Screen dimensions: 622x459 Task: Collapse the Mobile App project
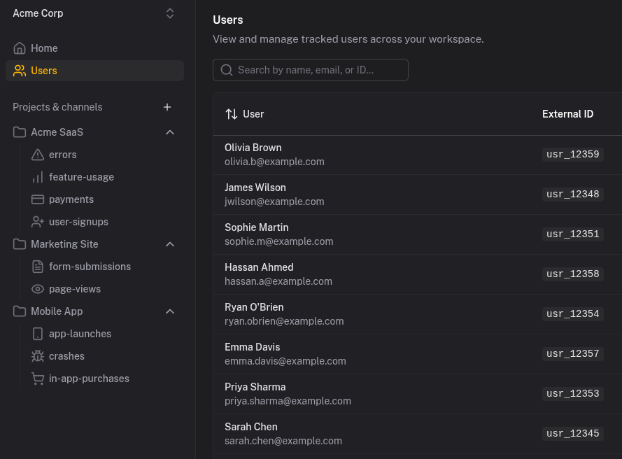tap(169, 311)
